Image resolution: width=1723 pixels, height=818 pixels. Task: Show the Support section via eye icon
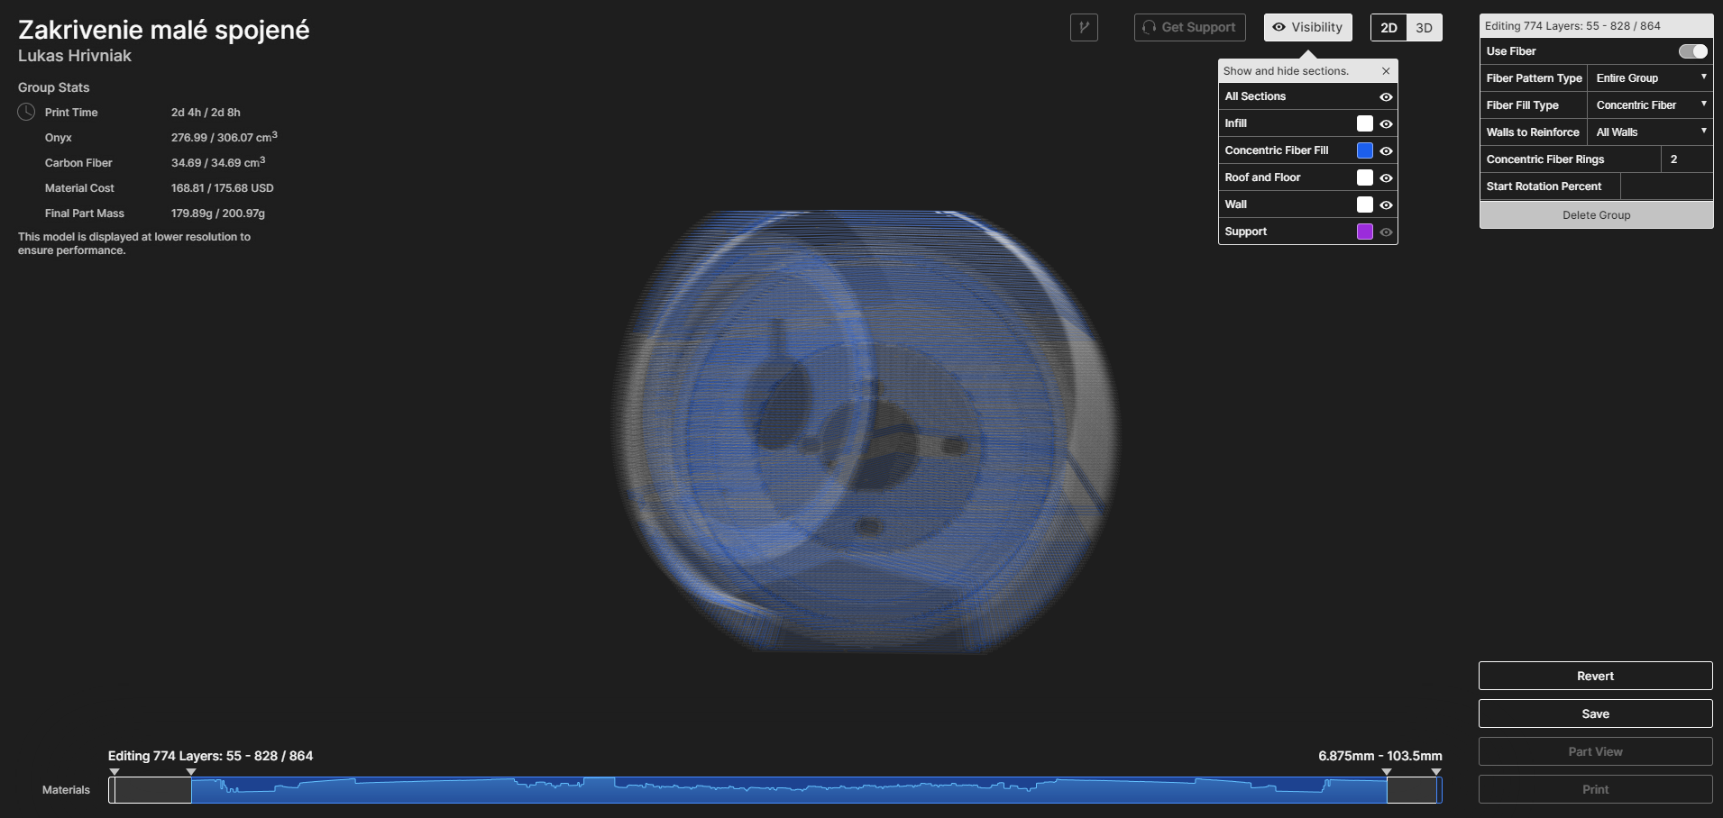1386,232
